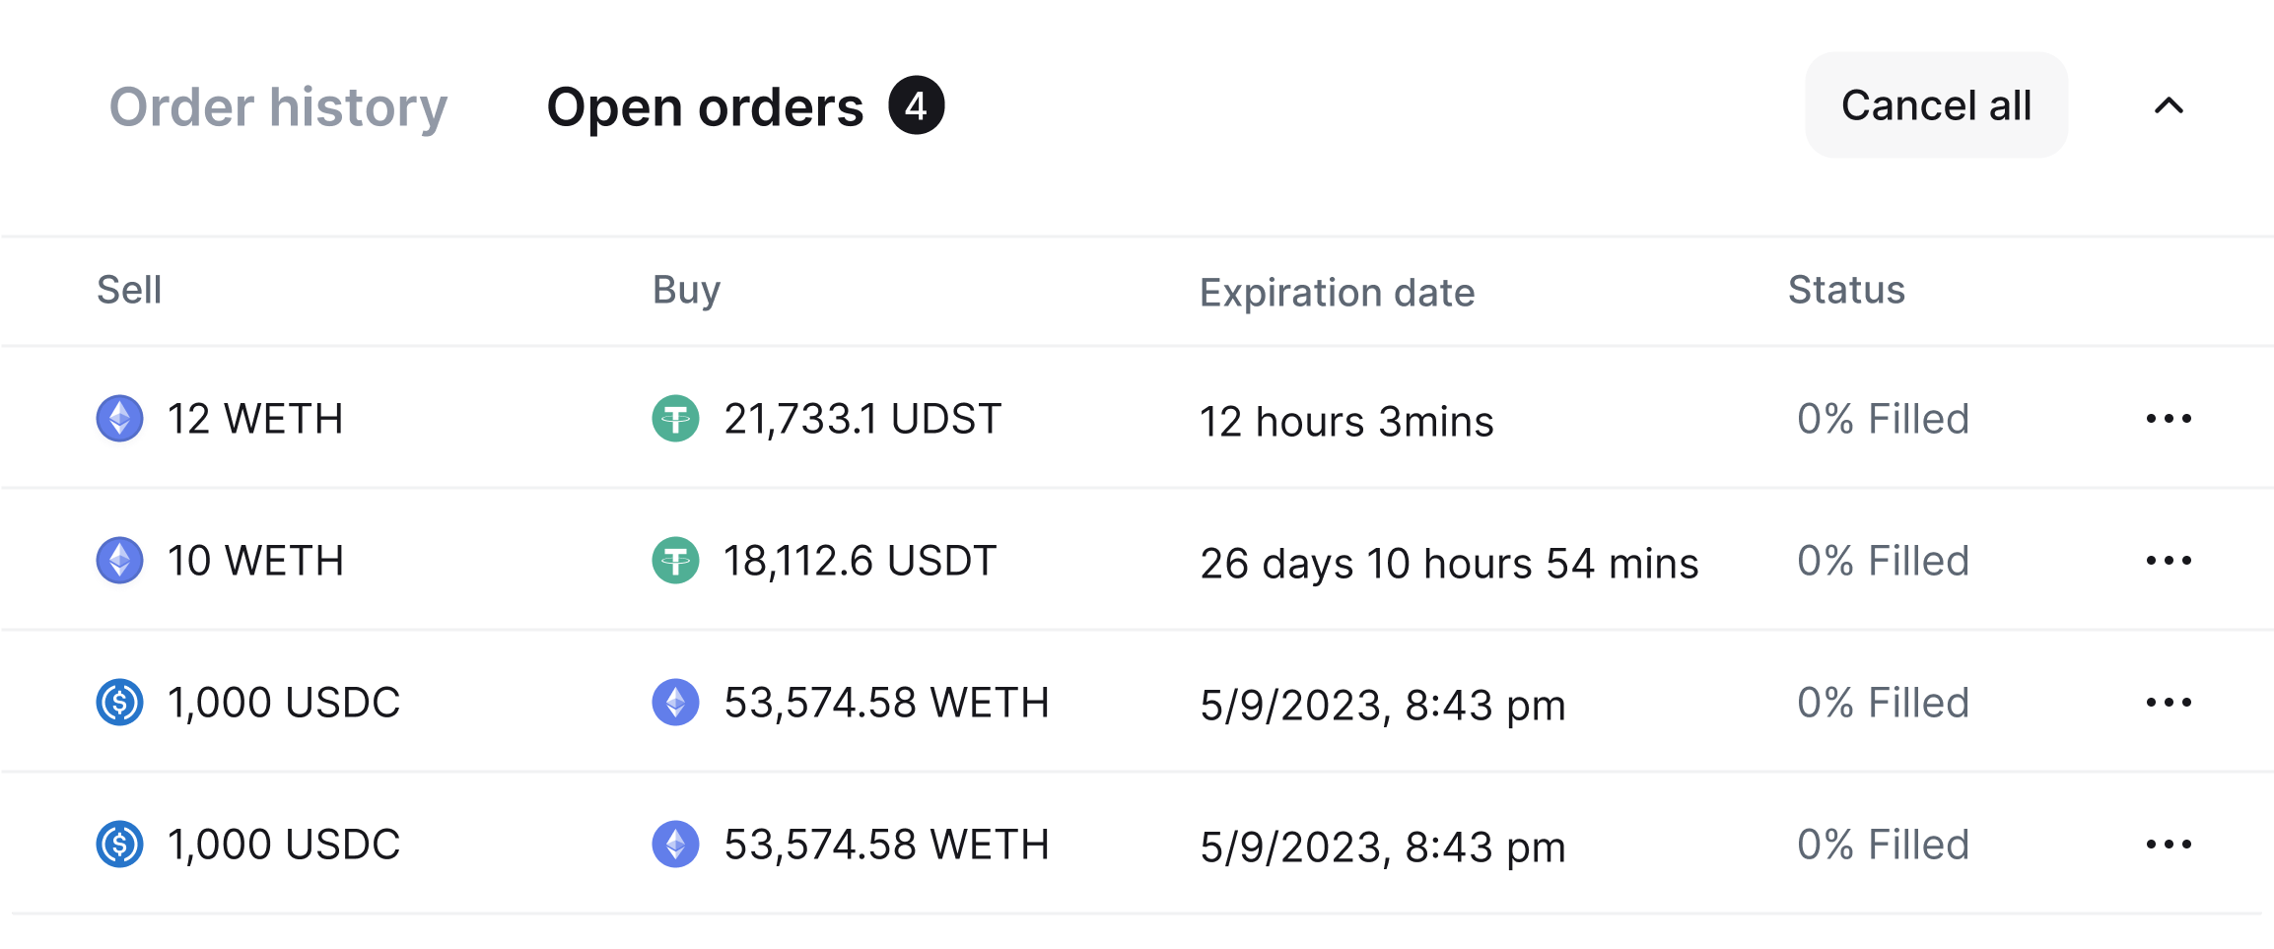The image size is (2274, 949).
Task: Click the WETH icon beside third row's 53,574.58 WETH
Action: point(675,703)
